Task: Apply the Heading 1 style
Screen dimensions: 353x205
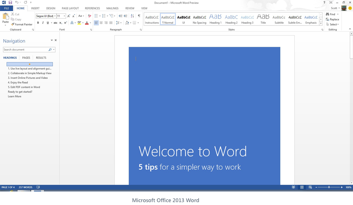Action: (x=215, y=19)
